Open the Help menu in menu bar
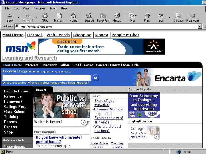This screenshot has height=154, width=206. point(64,8)
